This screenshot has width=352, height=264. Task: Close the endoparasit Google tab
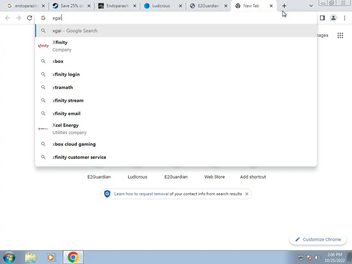click(43, 6)
